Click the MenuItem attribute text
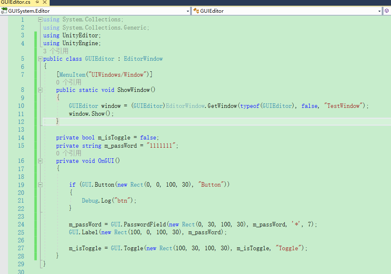The image size is (391, 274). pyautogui.click(x=72, y=75)
